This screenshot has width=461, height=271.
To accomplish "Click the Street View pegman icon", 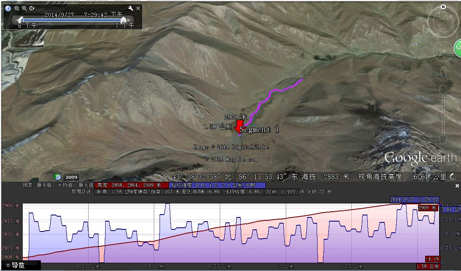I will (x=443, y=74).
